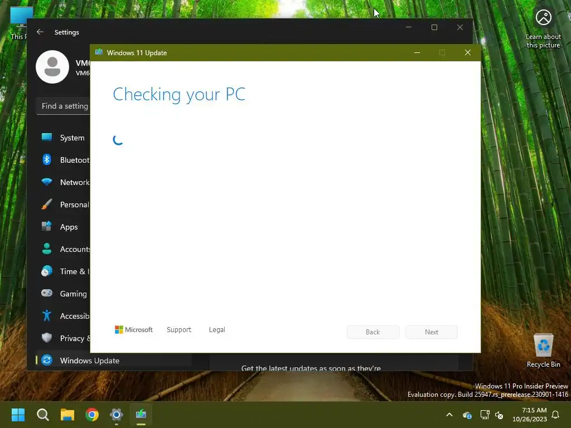Screen dimensions: 571x428
Task: Close the Windows 11 Update window
Action: 468,53
